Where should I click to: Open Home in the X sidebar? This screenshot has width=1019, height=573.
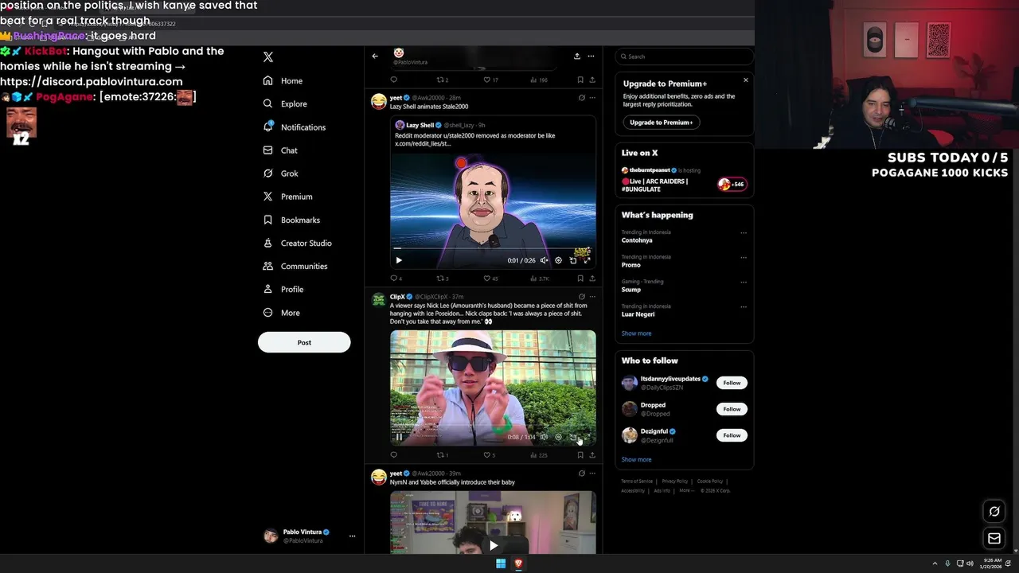coord(283,80)
